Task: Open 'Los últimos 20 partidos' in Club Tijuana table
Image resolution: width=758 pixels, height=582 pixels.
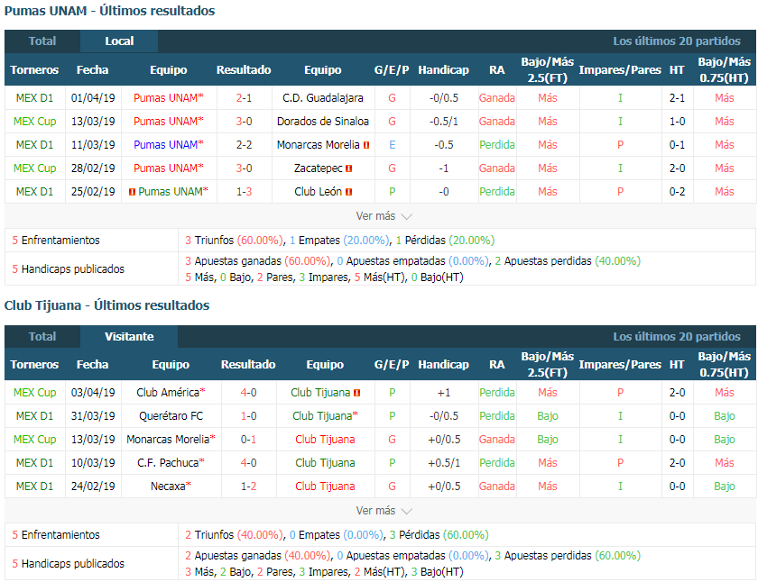Action: coord(676,336)
